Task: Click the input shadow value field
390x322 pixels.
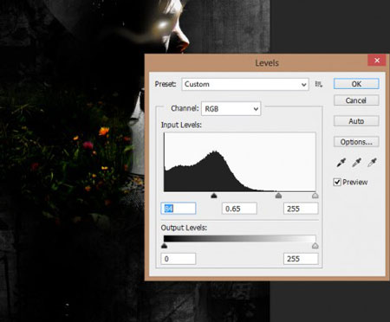Action: pyautogui.click(x=179, y=209)
